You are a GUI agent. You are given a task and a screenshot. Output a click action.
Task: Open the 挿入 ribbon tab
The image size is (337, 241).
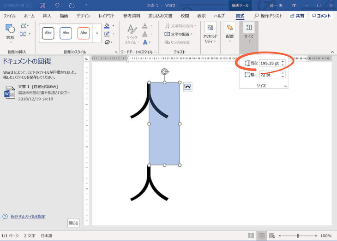click(x=47, y=16)
